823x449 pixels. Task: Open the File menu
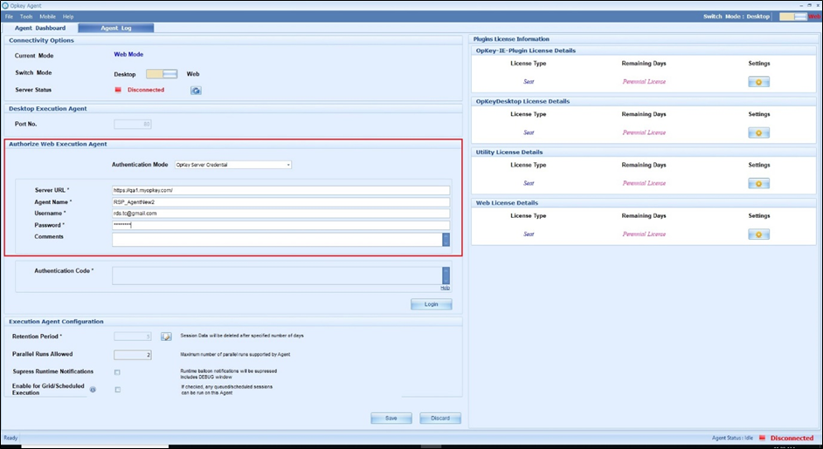click(9, 17)
